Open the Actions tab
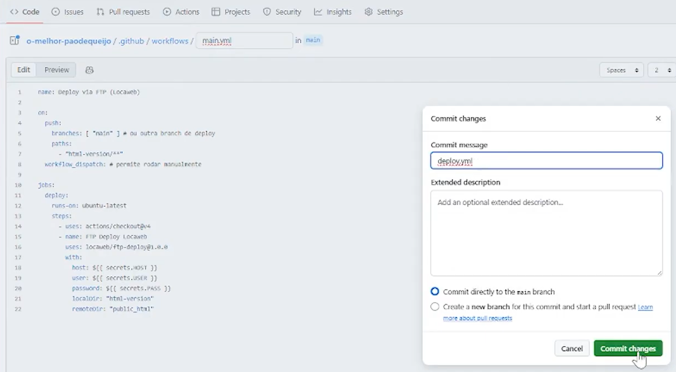 [181, 12]
